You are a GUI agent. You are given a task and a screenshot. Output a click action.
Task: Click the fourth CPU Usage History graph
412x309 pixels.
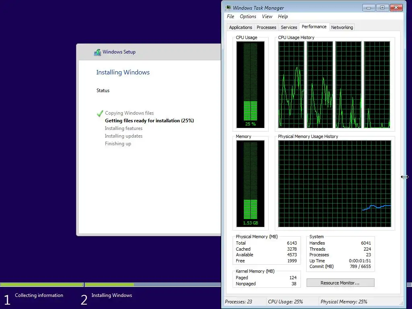point(377,84)
